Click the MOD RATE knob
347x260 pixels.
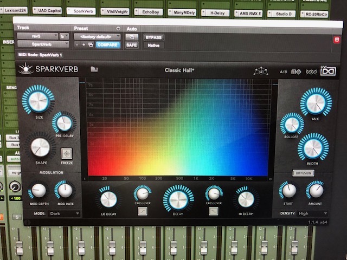tap(65, 190)
